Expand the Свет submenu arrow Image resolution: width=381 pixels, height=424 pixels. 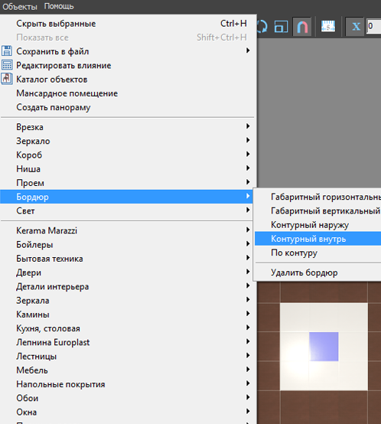(248, 210)
